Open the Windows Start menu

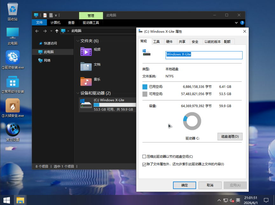click(x=7, y=200)
